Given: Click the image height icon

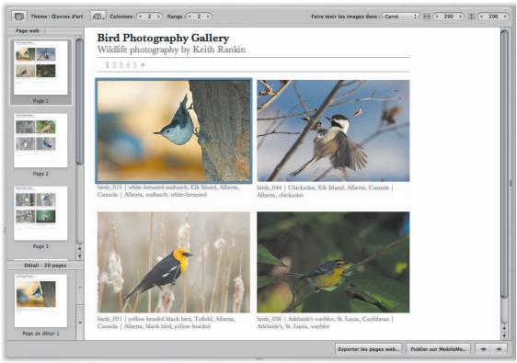Looking at the screenshot, I should tap(472, 17).
